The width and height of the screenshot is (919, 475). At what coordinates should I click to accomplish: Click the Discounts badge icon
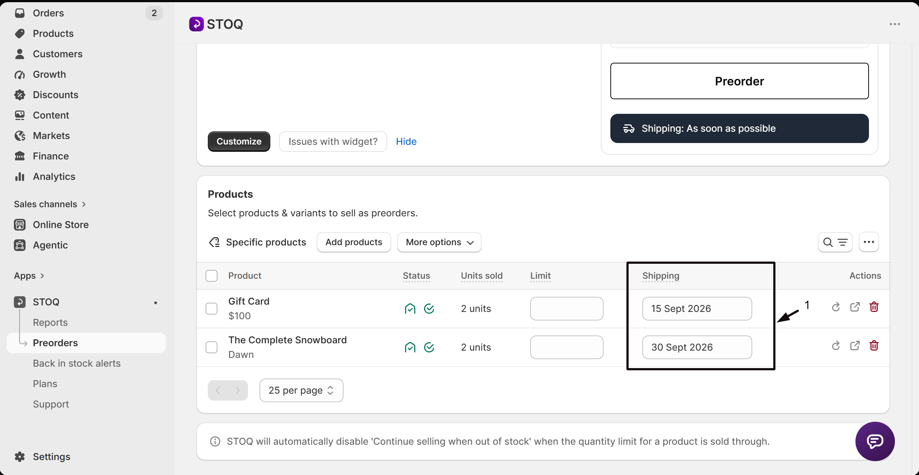point(20,95)
